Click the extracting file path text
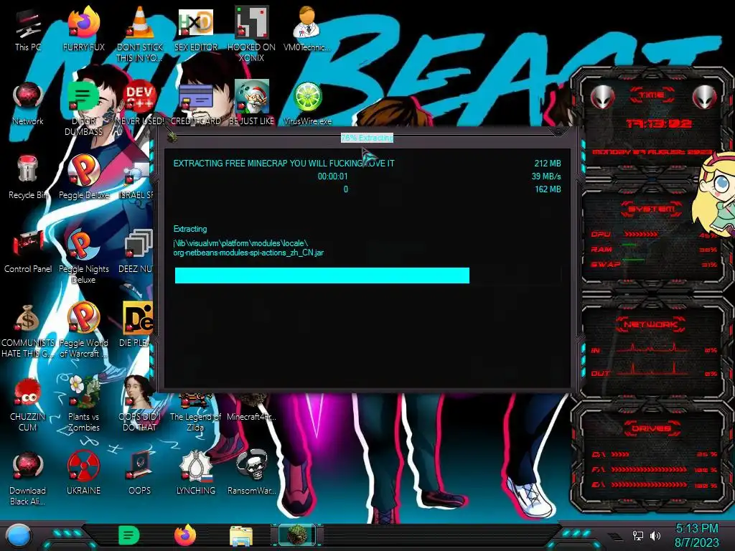Image resolution: width=735 pixels, height=551 pixels. click(x=248, y=248)
